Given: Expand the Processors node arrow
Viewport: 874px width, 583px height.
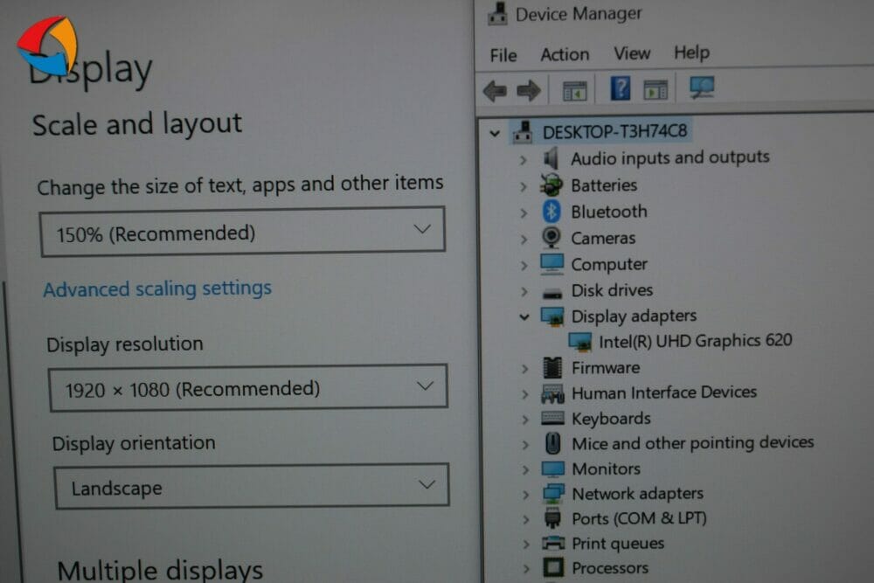Looking at the screenshot, I should tap(526, 568).
